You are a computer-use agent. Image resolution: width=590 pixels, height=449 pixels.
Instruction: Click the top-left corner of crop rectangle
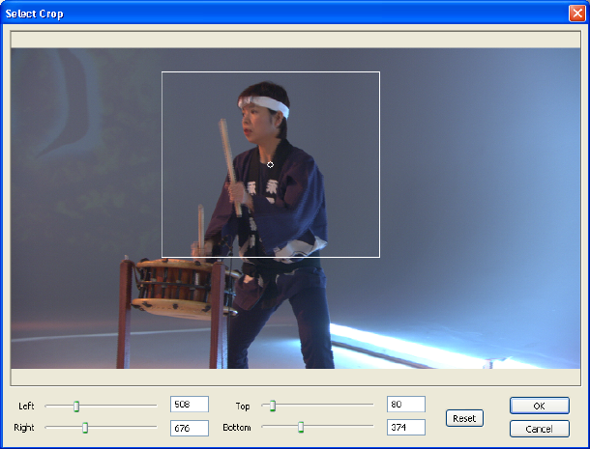coord(162,71)
